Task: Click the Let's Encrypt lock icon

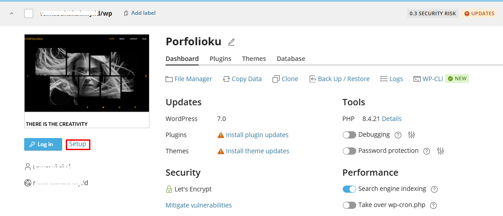Action: pyautogui.click(x=169, y=189)
